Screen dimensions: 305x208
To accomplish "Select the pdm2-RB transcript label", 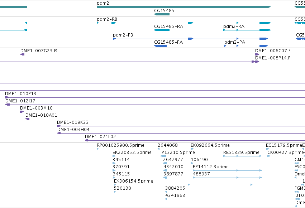I will coord(107,19).
